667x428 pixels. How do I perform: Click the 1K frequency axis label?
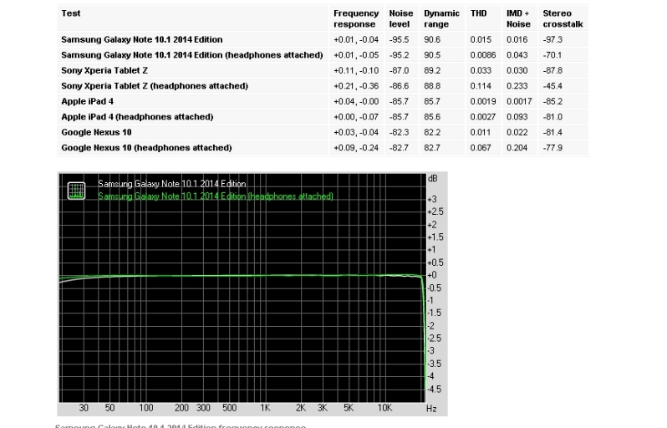click(x=265, y=408)
